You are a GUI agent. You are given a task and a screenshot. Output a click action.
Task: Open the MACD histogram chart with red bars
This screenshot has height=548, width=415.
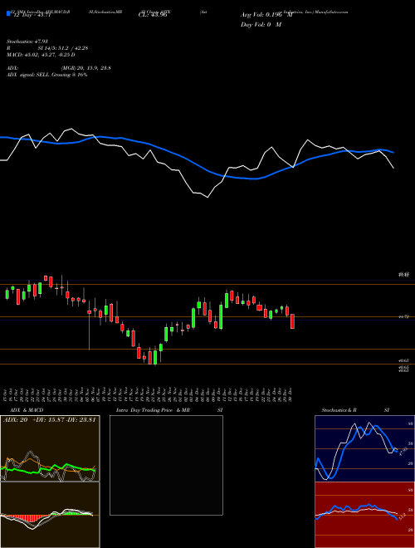(50, 515)
